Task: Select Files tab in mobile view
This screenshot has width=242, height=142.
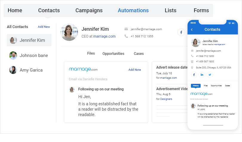Action: pos(206,86)
